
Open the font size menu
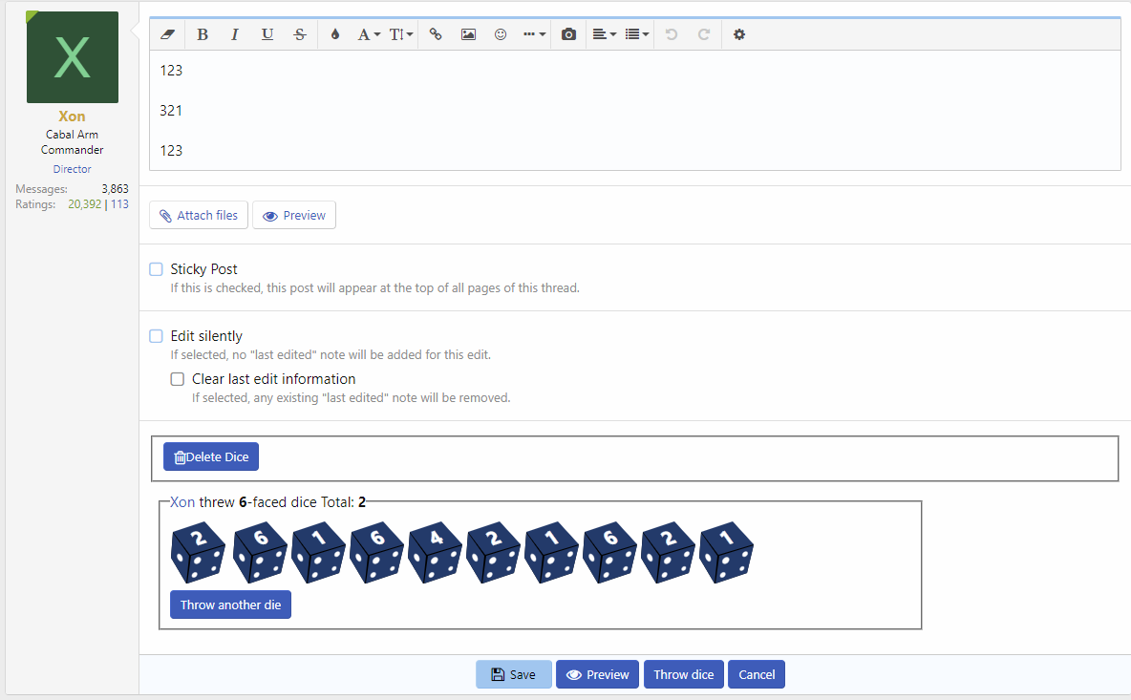(401, 34)
